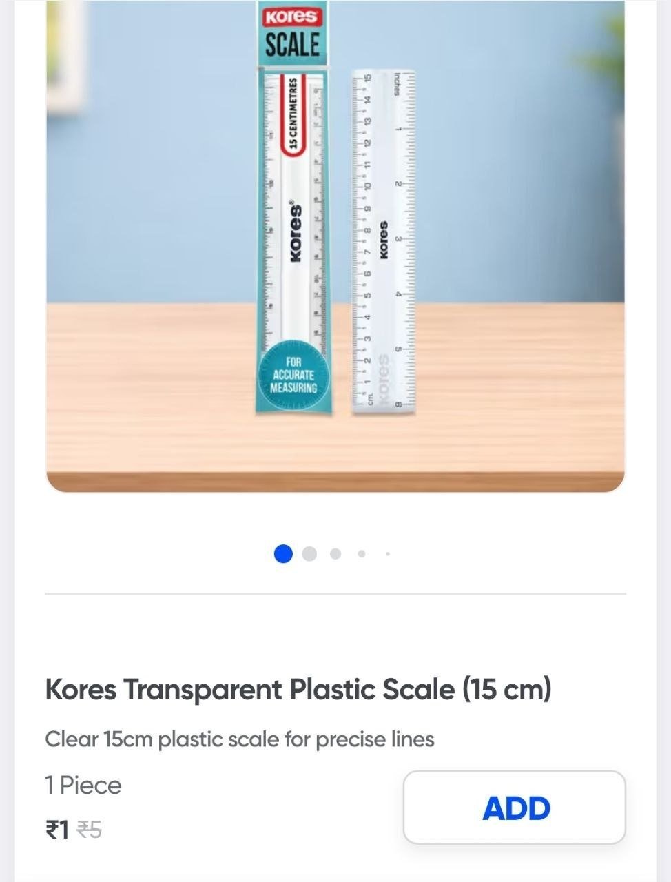
Task: Go to the fourth carousel dot
Action: [x=362, y=554]
